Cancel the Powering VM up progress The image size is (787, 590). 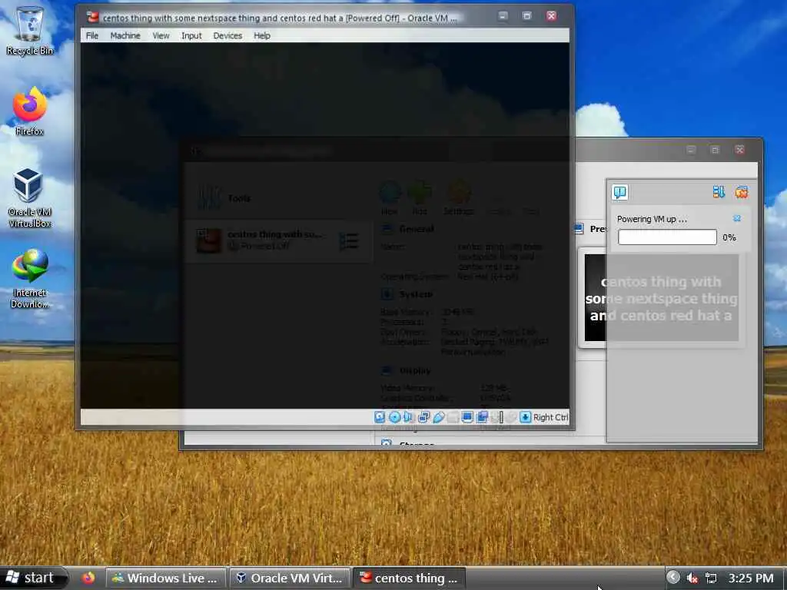click(x=737, y=218)
